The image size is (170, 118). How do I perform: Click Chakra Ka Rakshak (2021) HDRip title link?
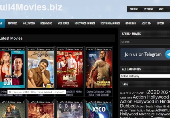[x=99, y=93]
